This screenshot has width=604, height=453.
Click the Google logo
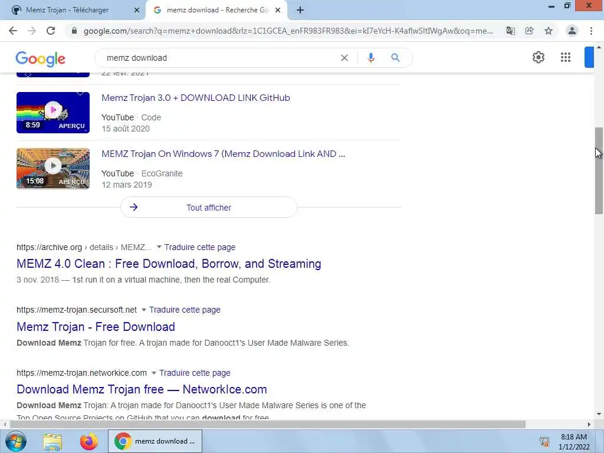(41, 58)
